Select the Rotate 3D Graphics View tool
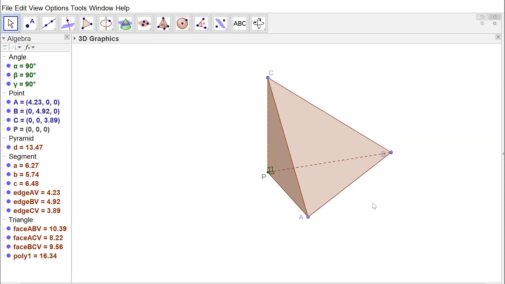 (258, 24)
